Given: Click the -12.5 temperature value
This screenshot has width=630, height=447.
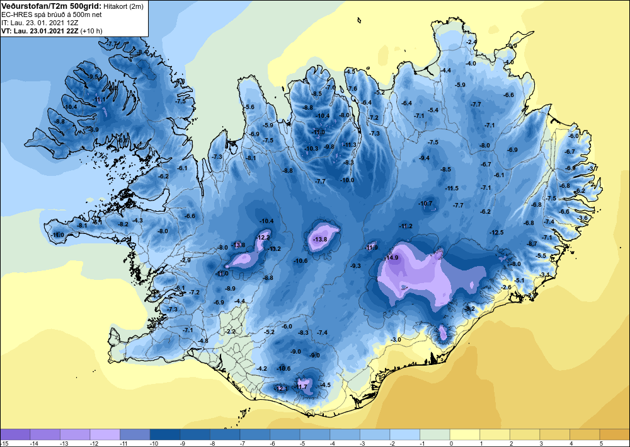Looking at the screenshot, I should (x=496, y=233).
